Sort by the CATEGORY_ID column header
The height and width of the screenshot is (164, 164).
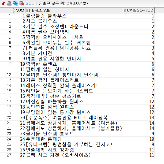139,10
